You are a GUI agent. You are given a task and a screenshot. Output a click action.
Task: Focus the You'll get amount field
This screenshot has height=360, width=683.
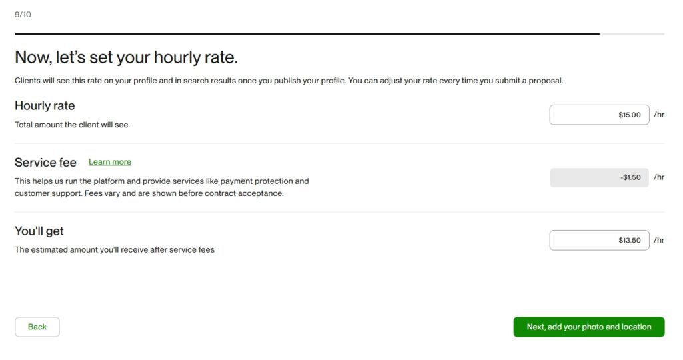pos(599,240)
